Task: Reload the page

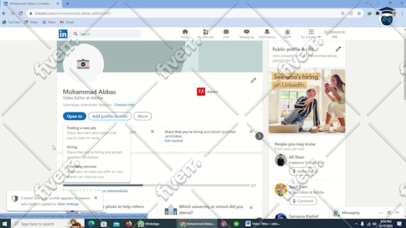Action: (x=20, y=14)
